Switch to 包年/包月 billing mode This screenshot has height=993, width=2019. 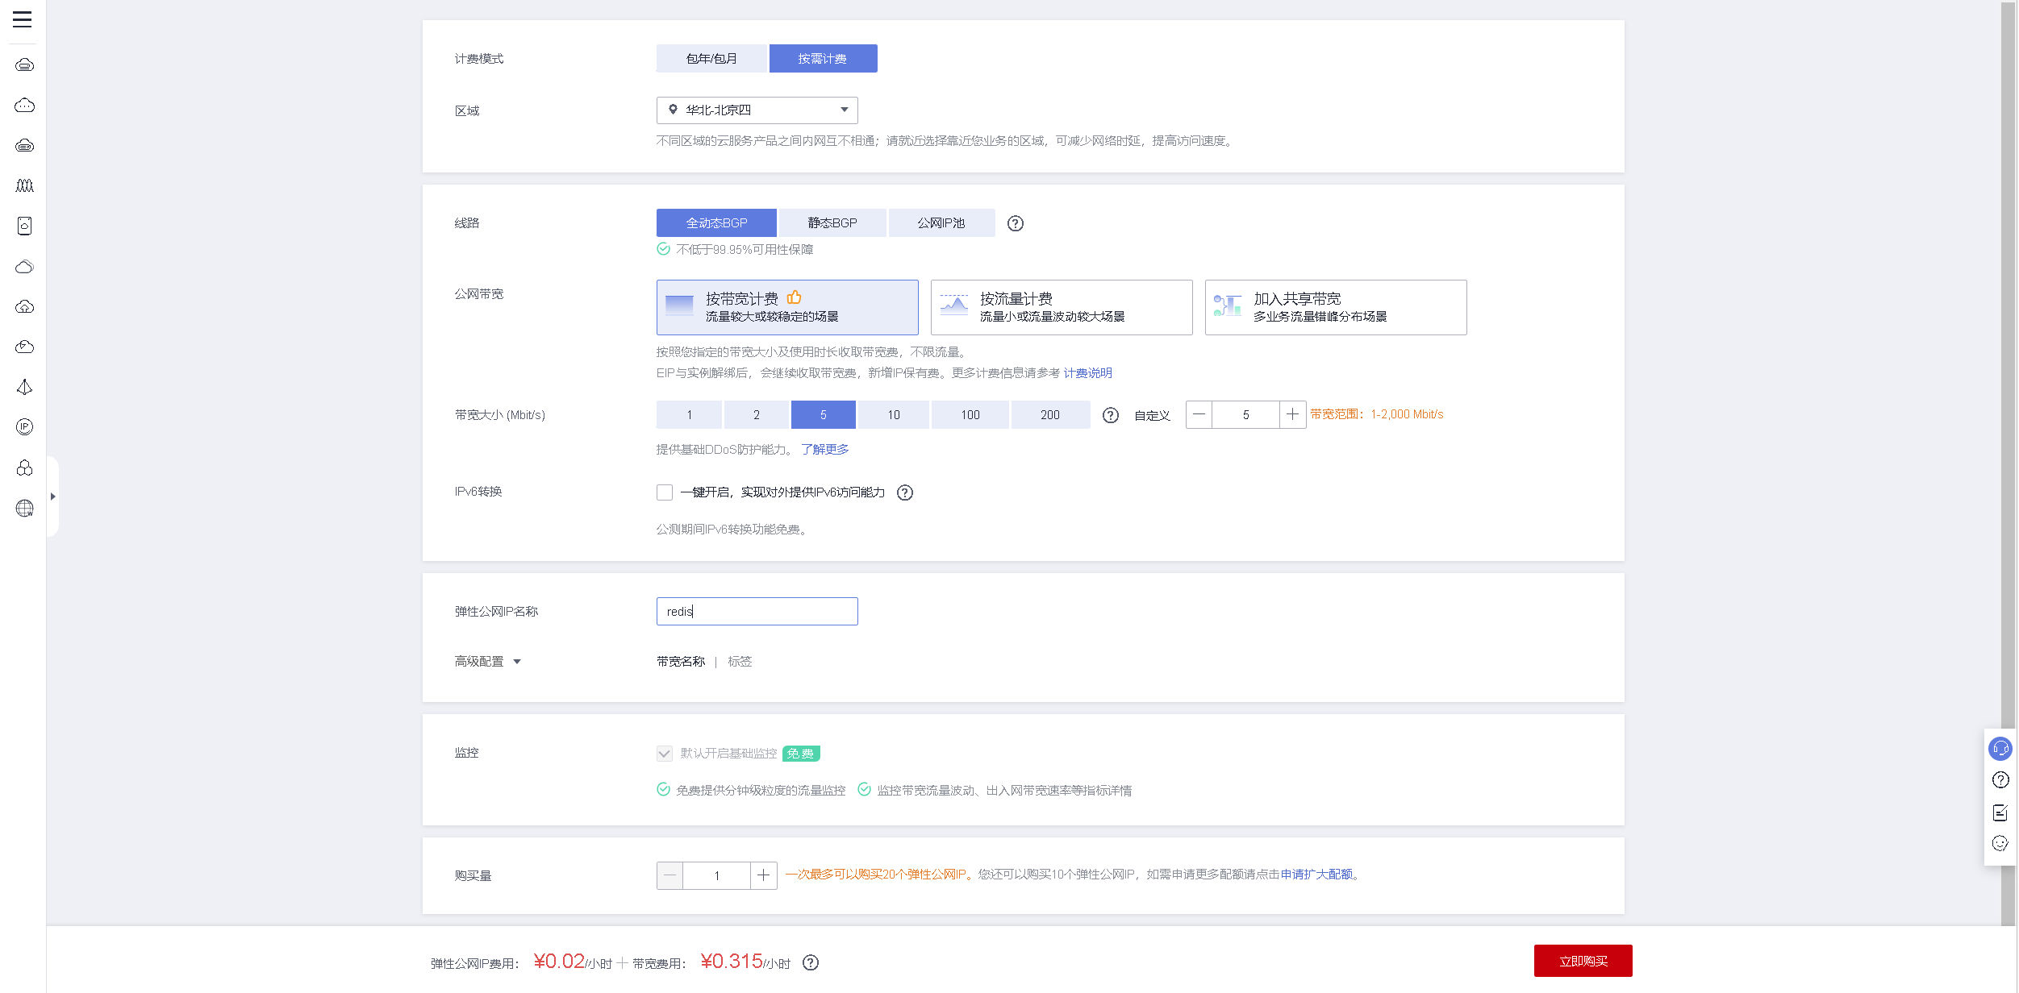(711, 59)
